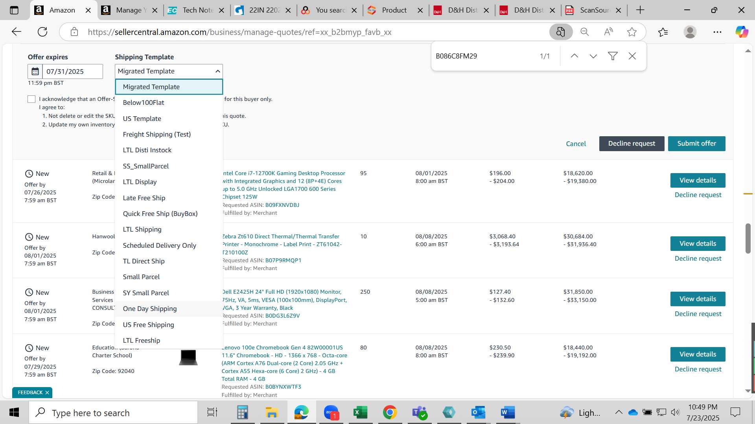Open Task View on the taskbar
This screenshot has height=424, width=755.
[x=212, y=413]
